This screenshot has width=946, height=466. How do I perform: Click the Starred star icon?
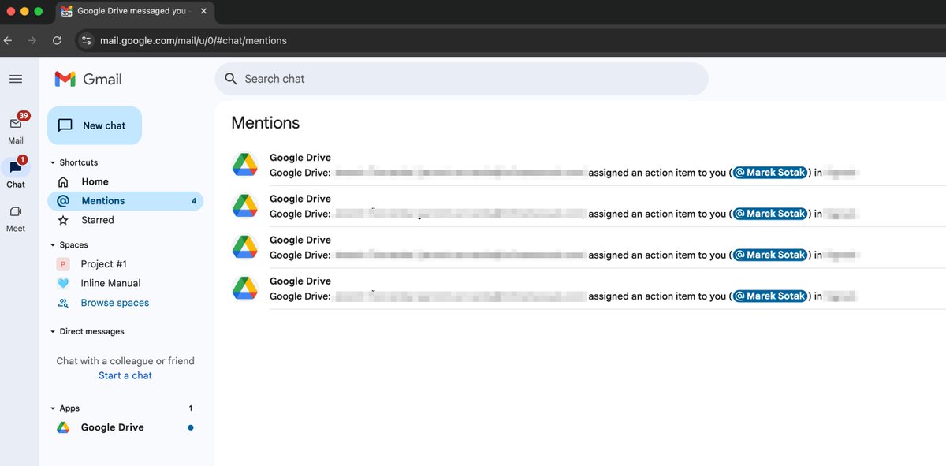[x=63, y=220]
